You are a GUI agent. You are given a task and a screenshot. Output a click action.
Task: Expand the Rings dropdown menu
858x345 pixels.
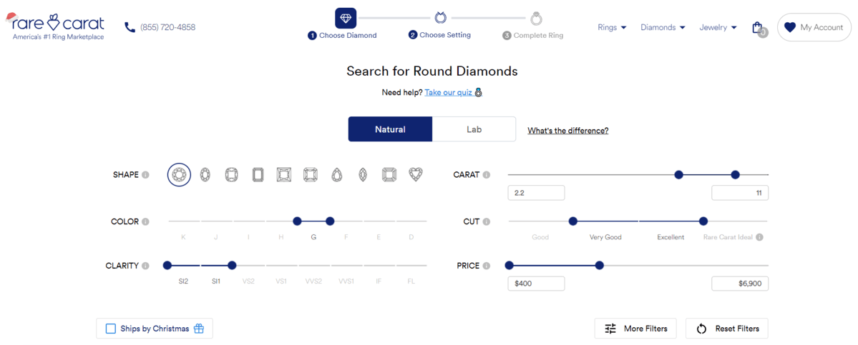tap(612, 27)
